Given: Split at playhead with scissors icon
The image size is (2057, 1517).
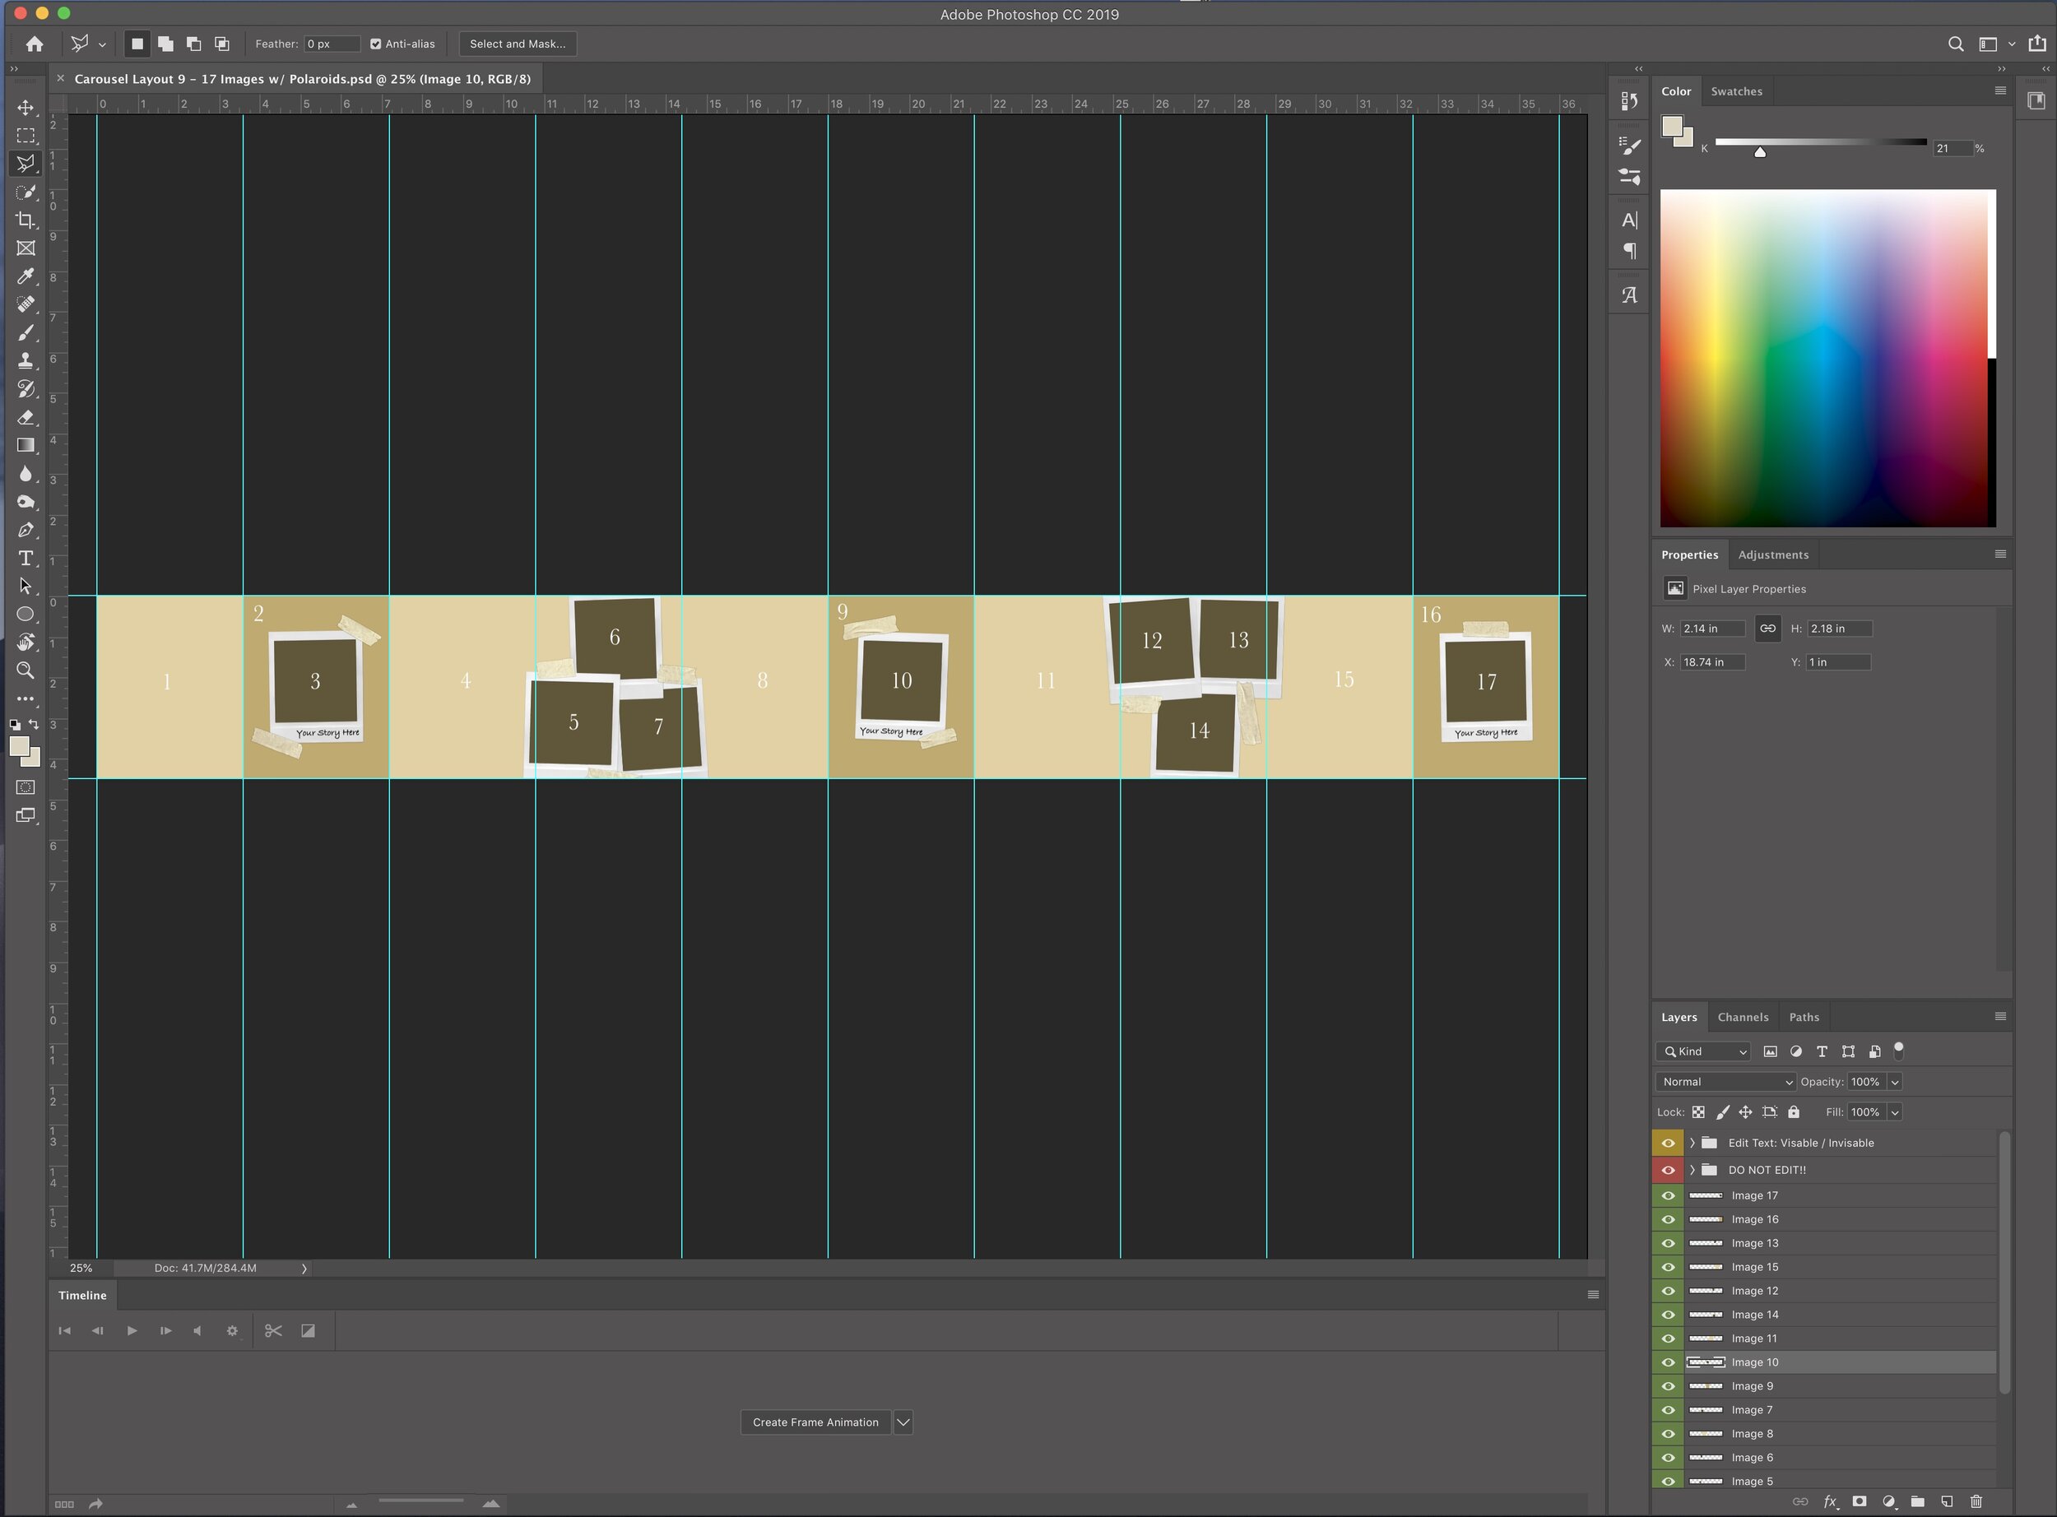Looking at the screenshot, I should (x=272, y=1330).
